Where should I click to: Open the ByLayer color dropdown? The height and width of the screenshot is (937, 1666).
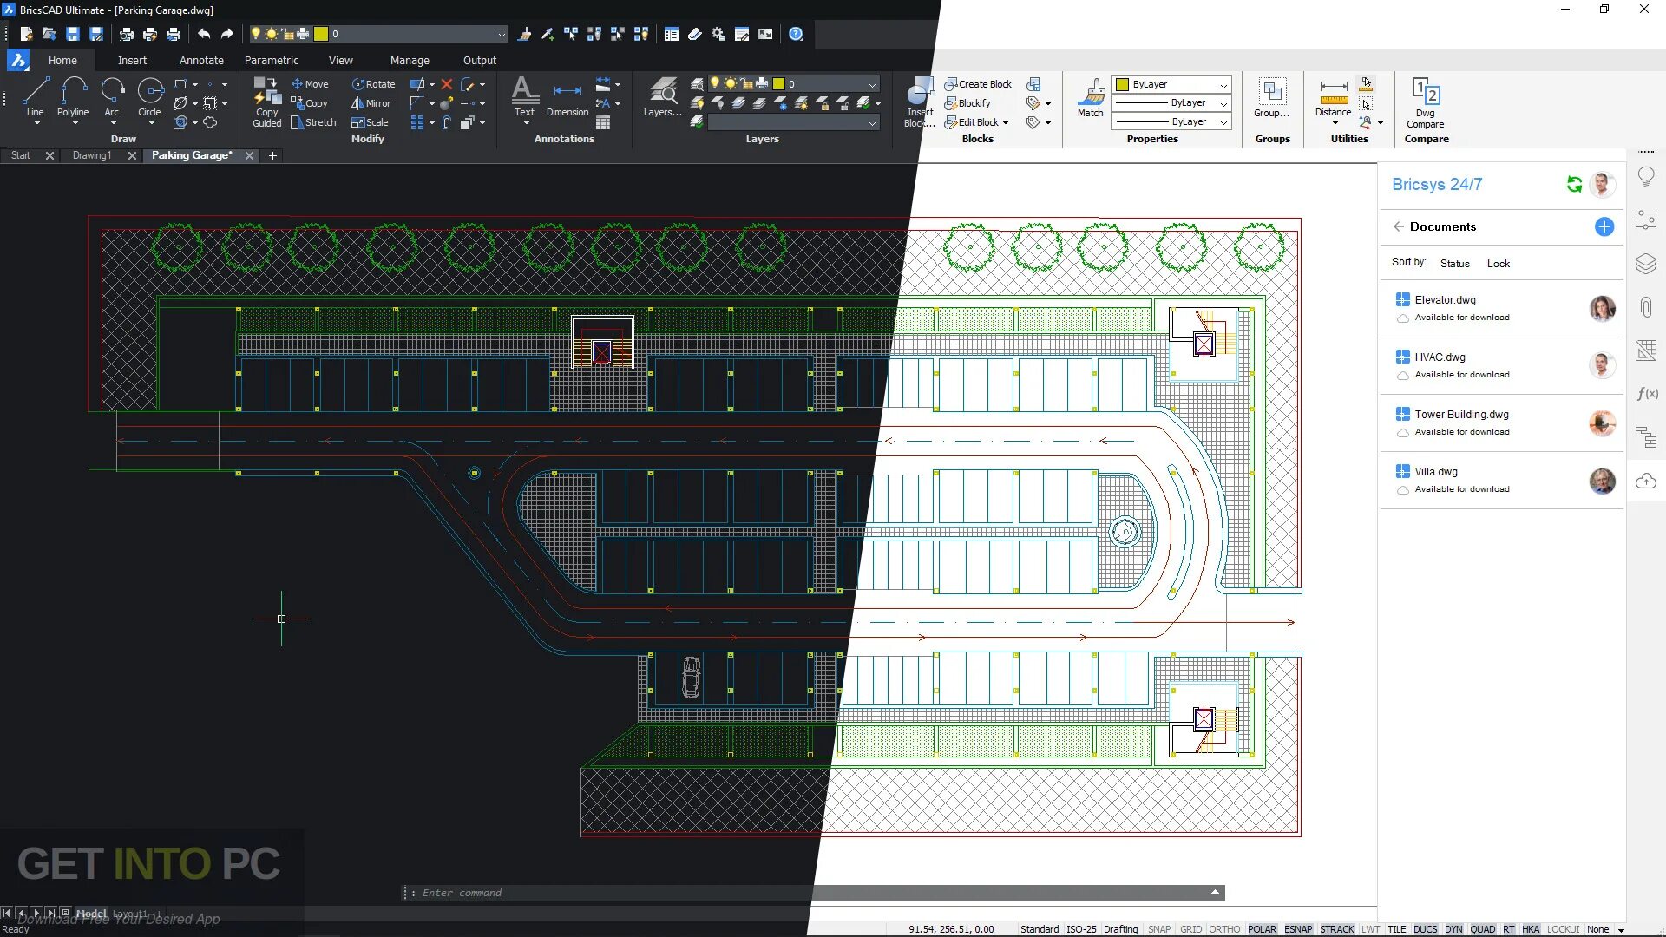[1223, 84]
